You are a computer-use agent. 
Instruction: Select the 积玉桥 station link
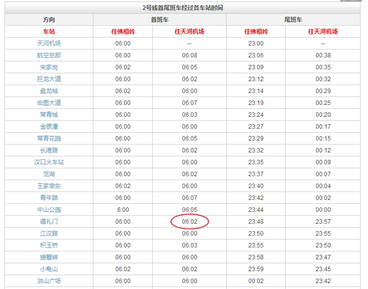point(49,245)
